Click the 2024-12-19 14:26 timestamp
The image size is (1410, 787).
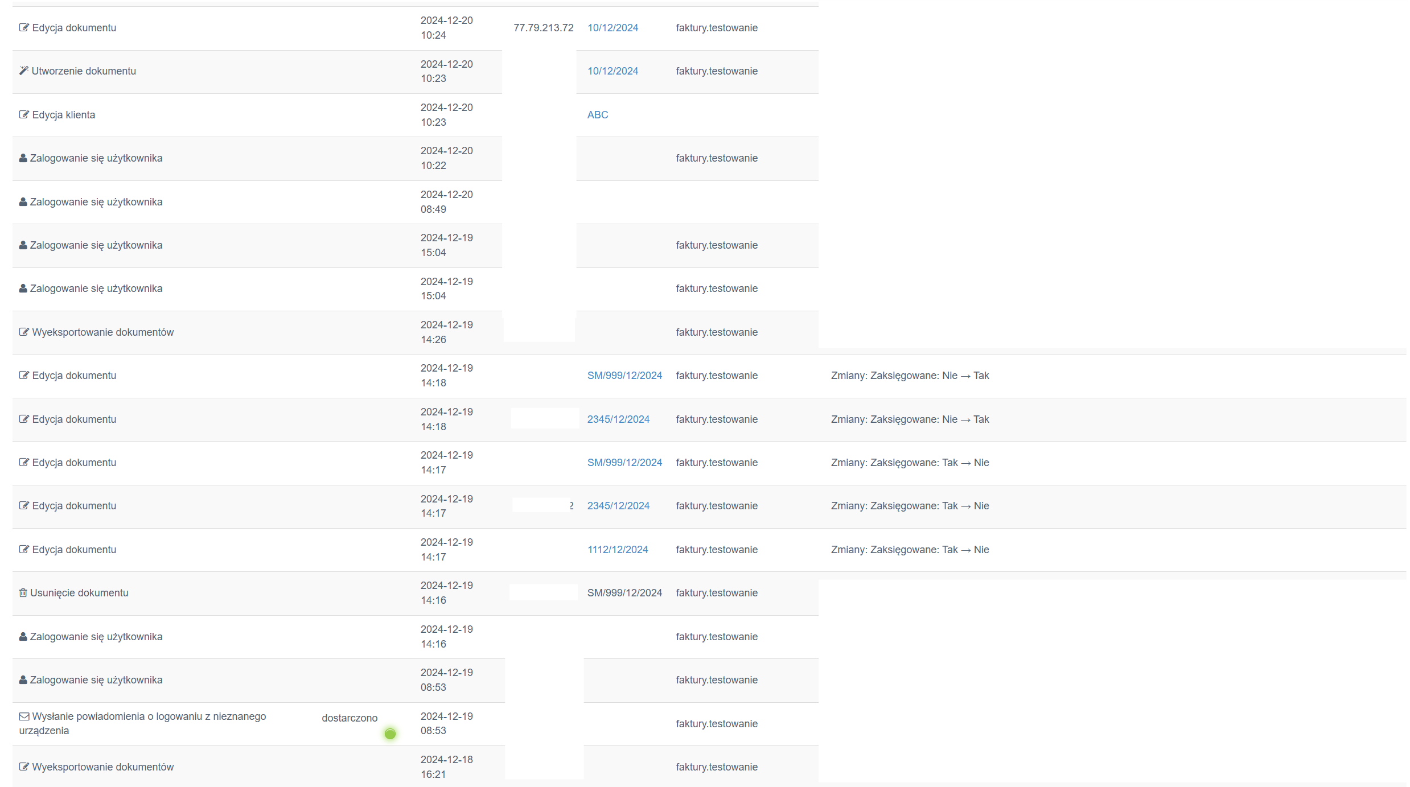(x=447, y=332)
